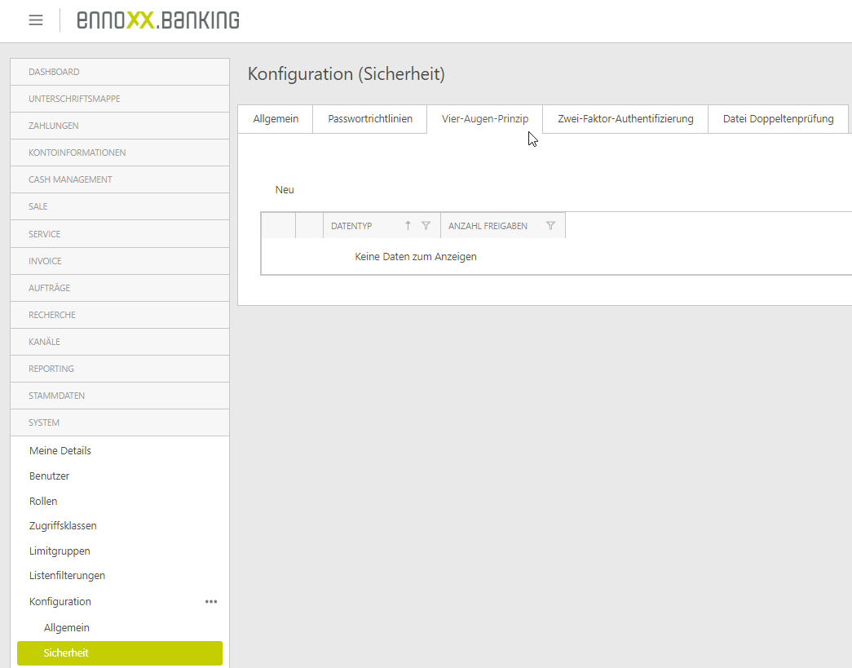Expand ZAHLUNGEN section
Viewport: 852px width, 668px height.
(x=120, y=126)
